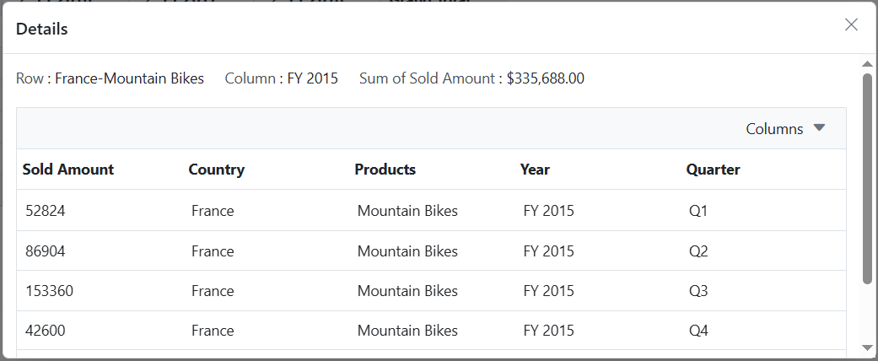Select the 86904 sold amount cell
Image resolution: width=878 pixels, height=361 pixels.
(46, 251)
